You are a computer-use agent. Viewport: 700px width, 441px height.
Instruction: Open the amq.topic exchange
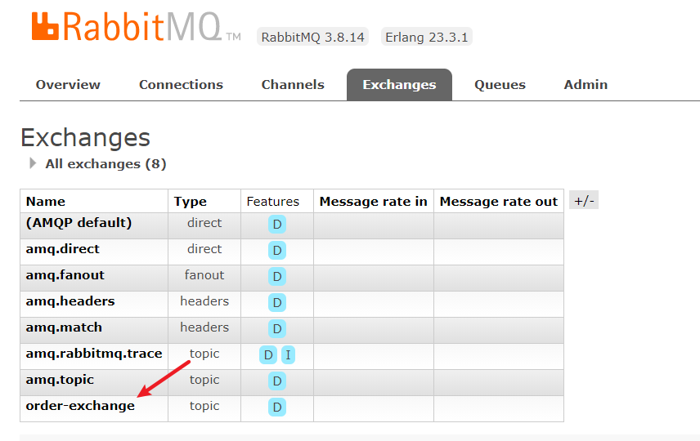tap(60, 380)
